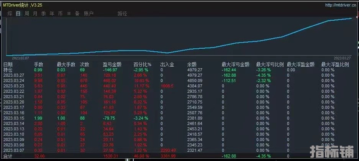
Task: Click the 2023.03.07 chart start date label
Action: coord(20,58)
